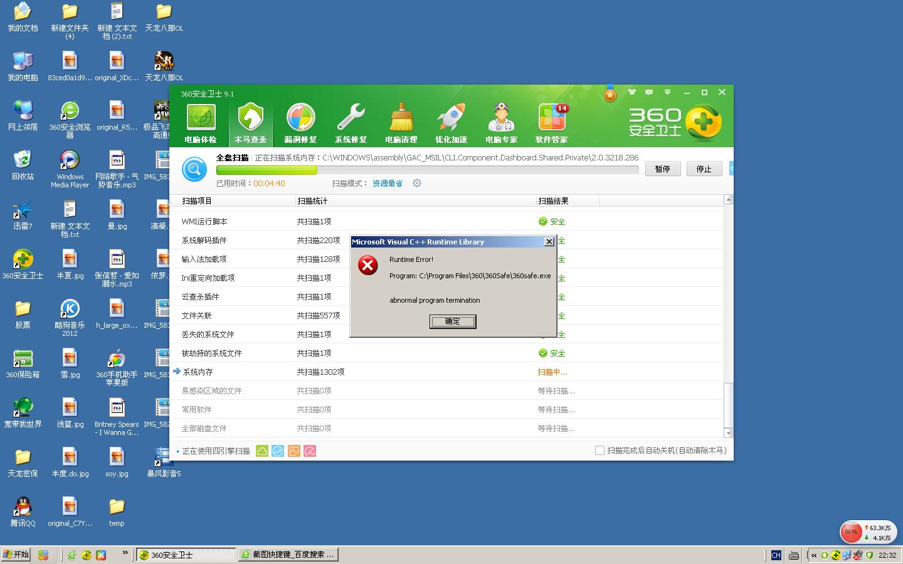Switch to 360安全卫士 taskbar item
This screenshot has height=564, width=903.
[x=186, y=555]
